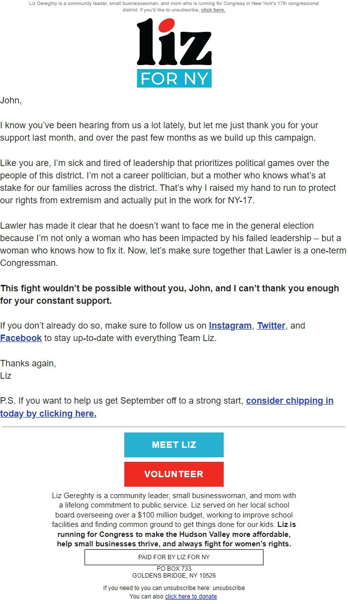
Task: Click the FOR NY banner under the logo
Action: [x=174, y=78]
